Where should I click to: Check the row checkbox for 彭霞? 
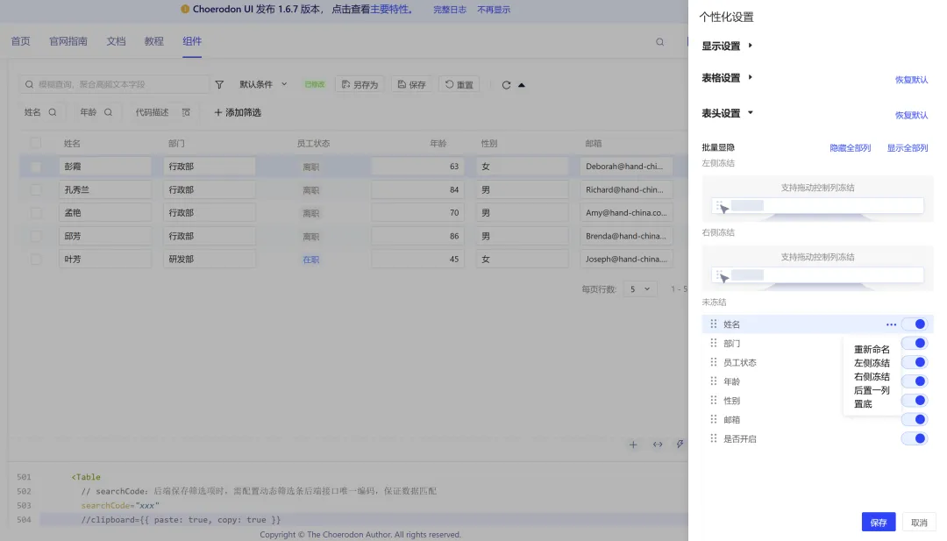36,167
